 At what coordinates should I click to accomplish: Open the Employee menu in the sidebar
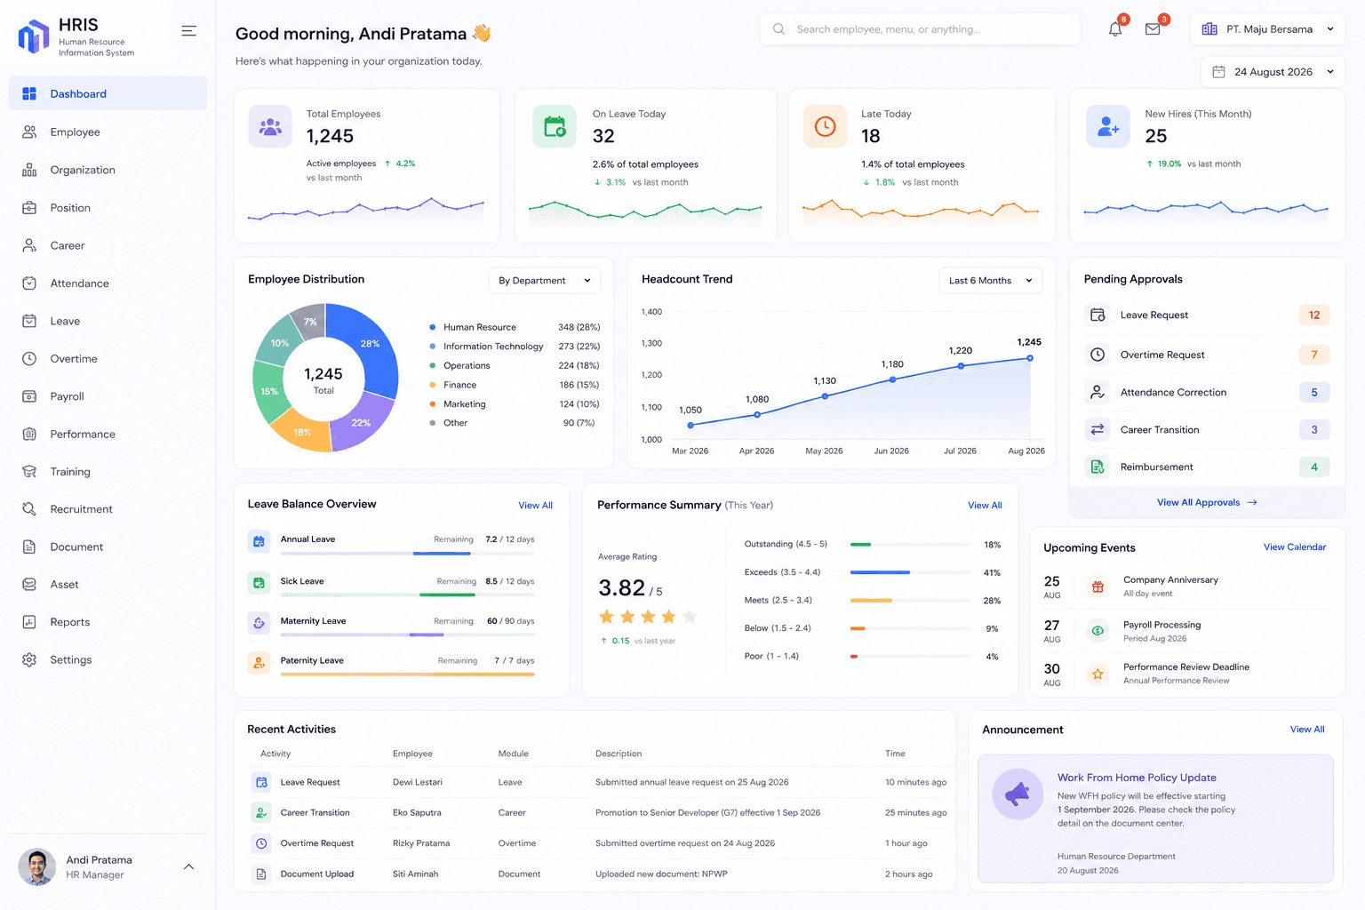coord(108,132)
